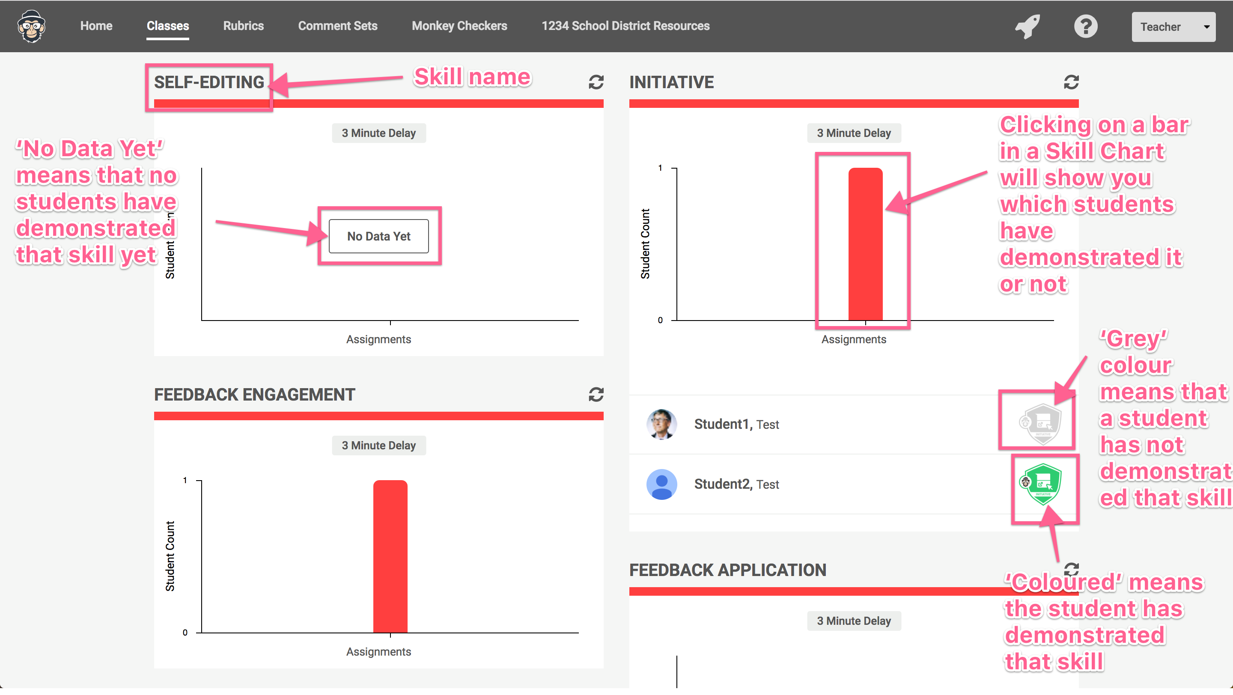Go to the Home menu item

point(96,26)
